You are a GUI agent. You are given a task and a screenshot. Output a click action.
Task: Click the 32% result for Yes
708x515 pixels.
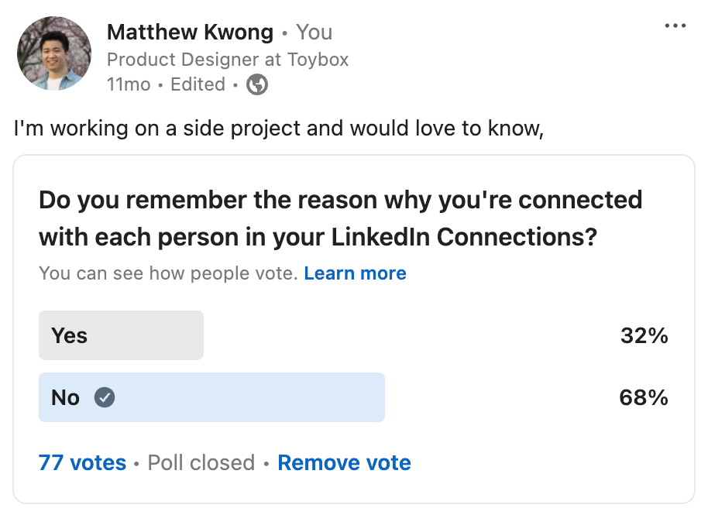click(644, 335)
